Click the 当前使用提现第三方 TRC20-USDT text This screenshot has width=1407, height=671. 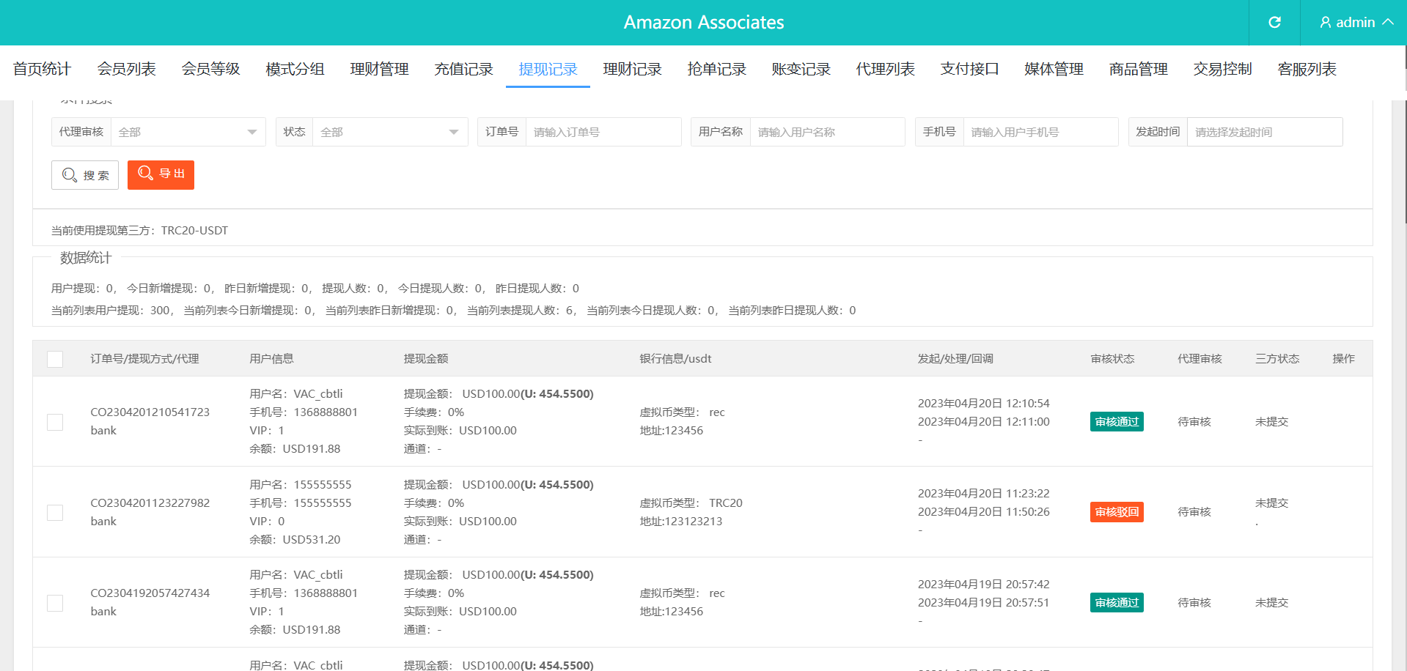[139, 231]
